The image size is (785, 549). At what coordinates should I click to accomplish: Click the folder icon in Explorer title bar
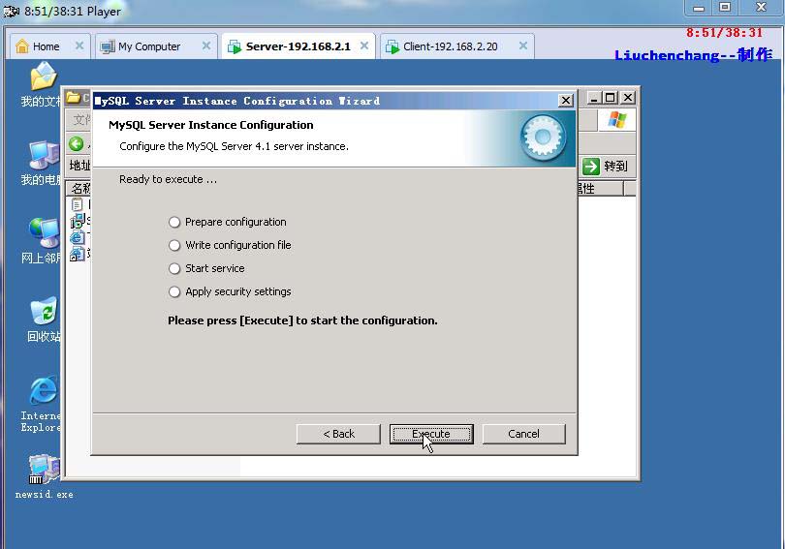74,97
